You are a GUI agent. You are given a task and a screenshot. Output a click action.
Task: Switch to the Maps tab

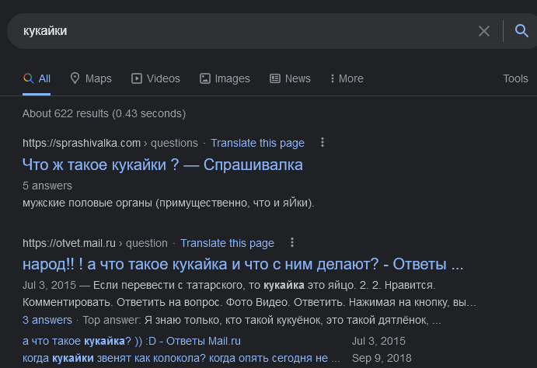91,78
